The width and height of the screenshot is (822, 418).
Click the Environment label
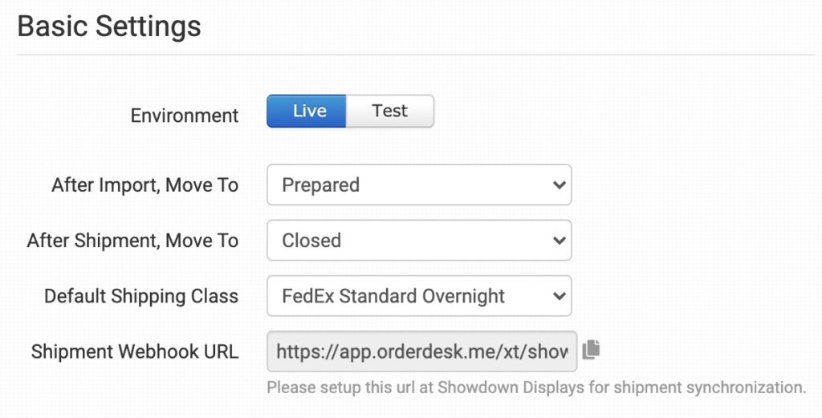click(x=185, y=116)
